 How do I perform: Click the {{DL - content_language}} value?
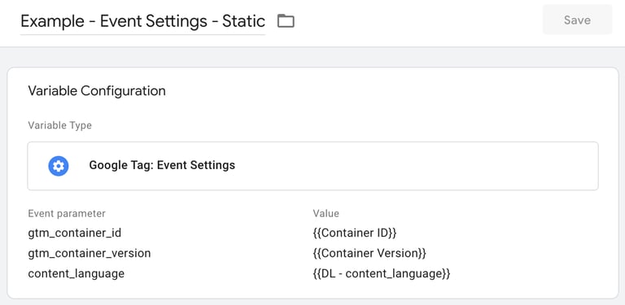[382, 274]
